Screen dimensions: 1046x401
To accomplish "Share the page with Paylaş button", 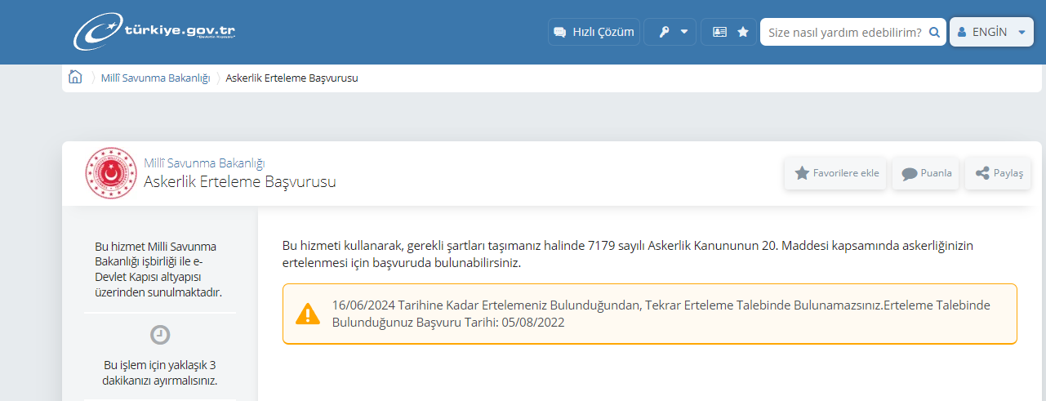I will click(999, 173).
